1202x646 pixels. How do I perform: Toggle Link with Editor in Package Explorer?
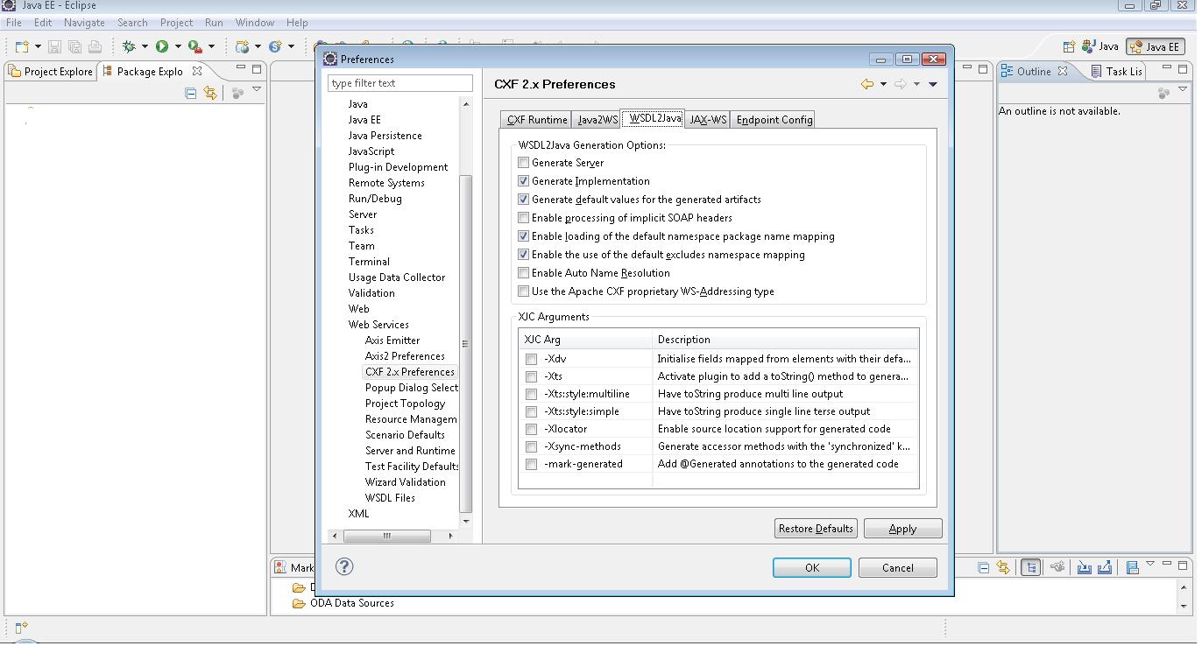tap(210, 93)
